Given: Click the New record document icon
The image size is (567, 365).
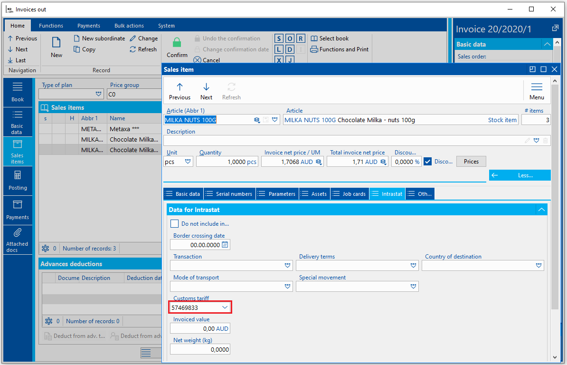Looking at the screenshot, I should tap(57, 42).
